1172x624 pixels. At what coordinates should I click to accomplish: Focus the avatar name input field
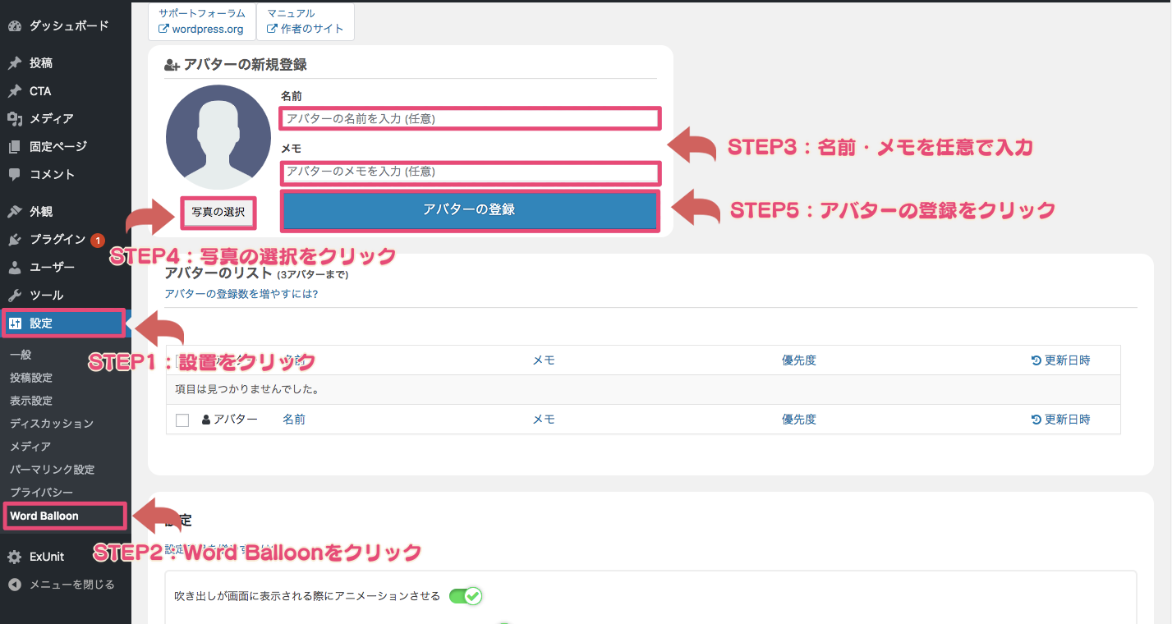(469, 119)
